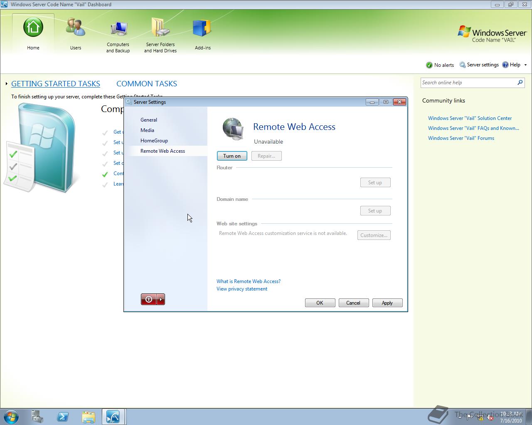The image size is (532, 425).
Task: Open Server Folders and Hard Drives tab
Action: (160, 35)
